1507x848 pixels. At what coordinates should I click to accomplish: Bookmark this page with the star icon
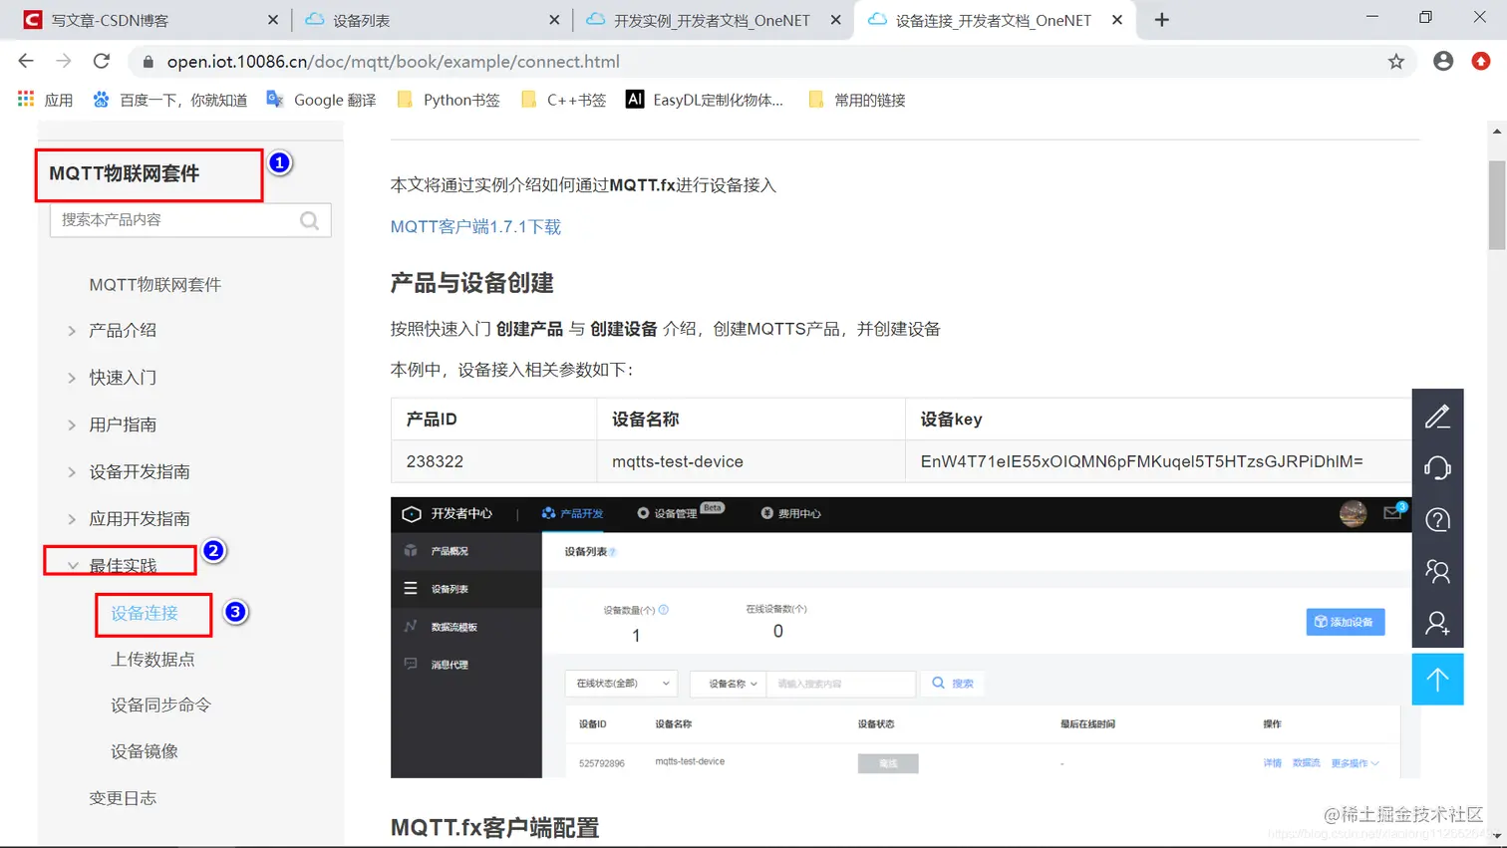coord(1396,61)
